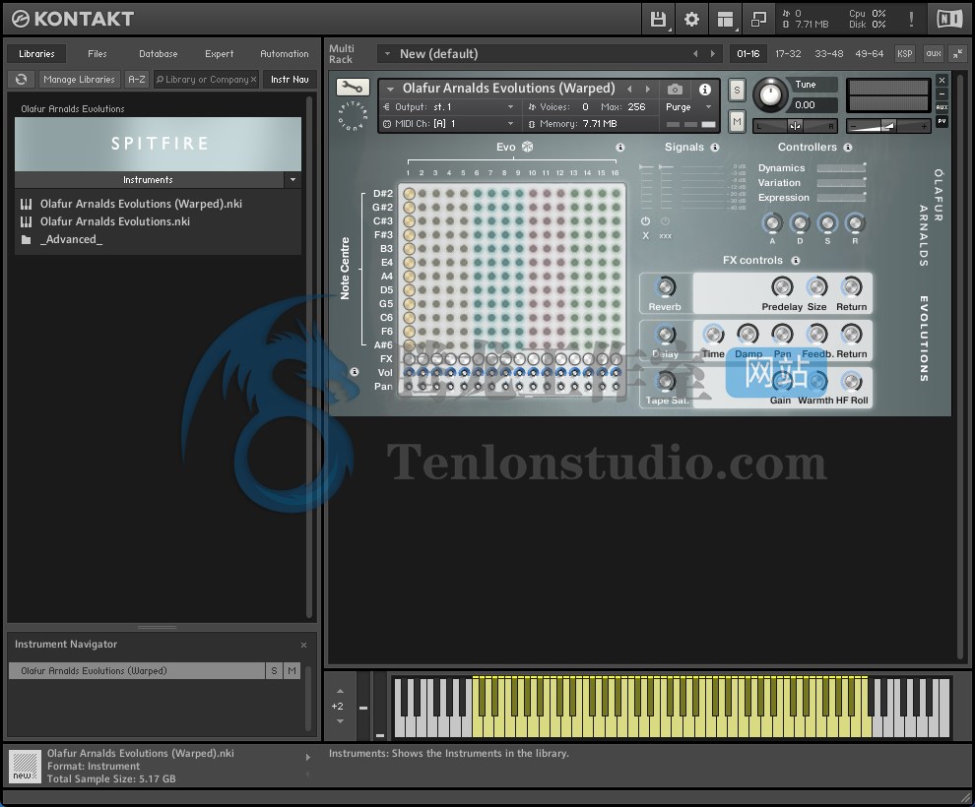Image resolution: width=975 pixels, height=807 pixels.
Task: Shift keyboard octave up arrow
Action: (x=340, y=691)
